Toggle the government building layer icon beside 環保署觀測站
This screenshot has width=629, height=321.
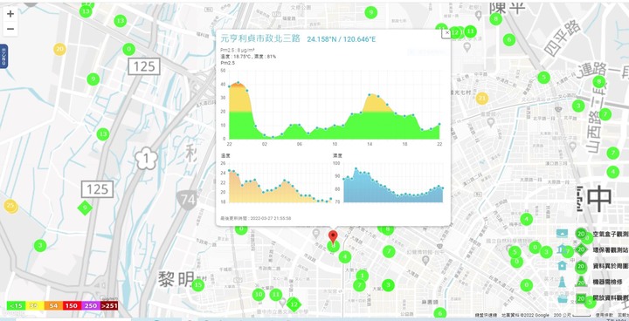pos(562,250)
